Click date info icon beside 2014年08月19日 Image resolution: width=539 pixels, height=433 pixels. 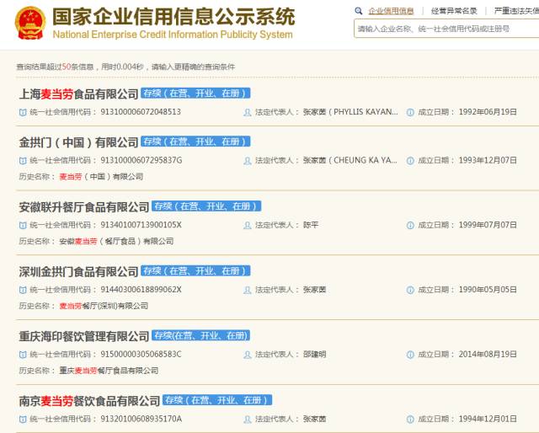click(410, 355)
